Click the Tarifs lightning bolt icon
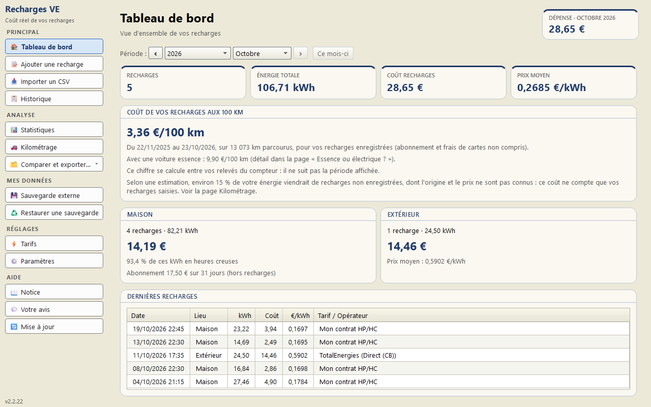Image resolution: width=651 pixels, height=407 pixels. pyautogui.click(x=14, y=244)
